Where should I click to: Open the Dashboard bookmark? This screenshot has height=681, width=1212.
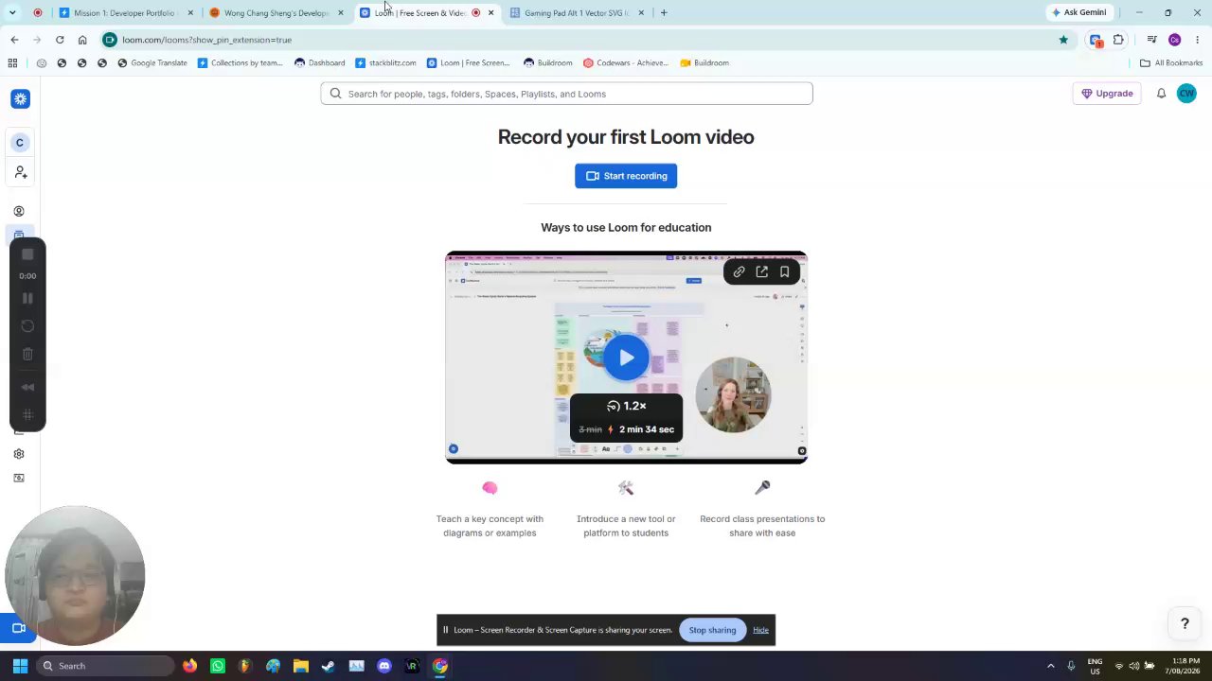320,63
